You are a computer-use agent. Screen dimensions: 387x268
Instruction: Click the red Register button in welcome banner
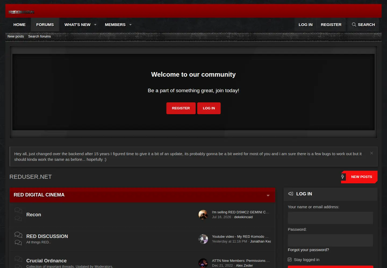click(x=181, y=108)
